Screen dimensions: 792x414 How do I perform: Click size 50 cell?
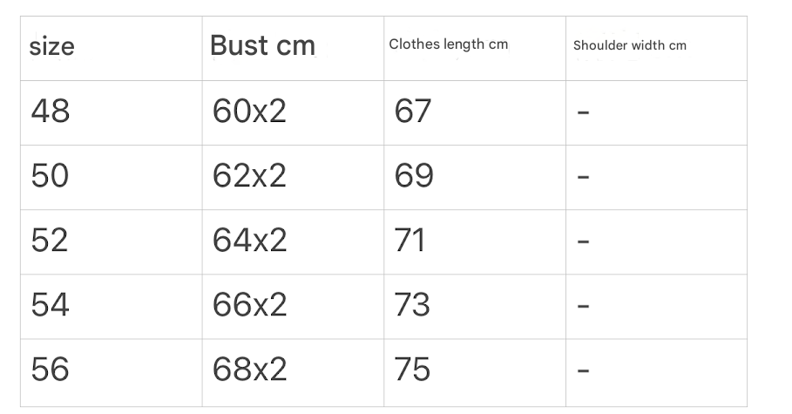[x=50, y=176]
